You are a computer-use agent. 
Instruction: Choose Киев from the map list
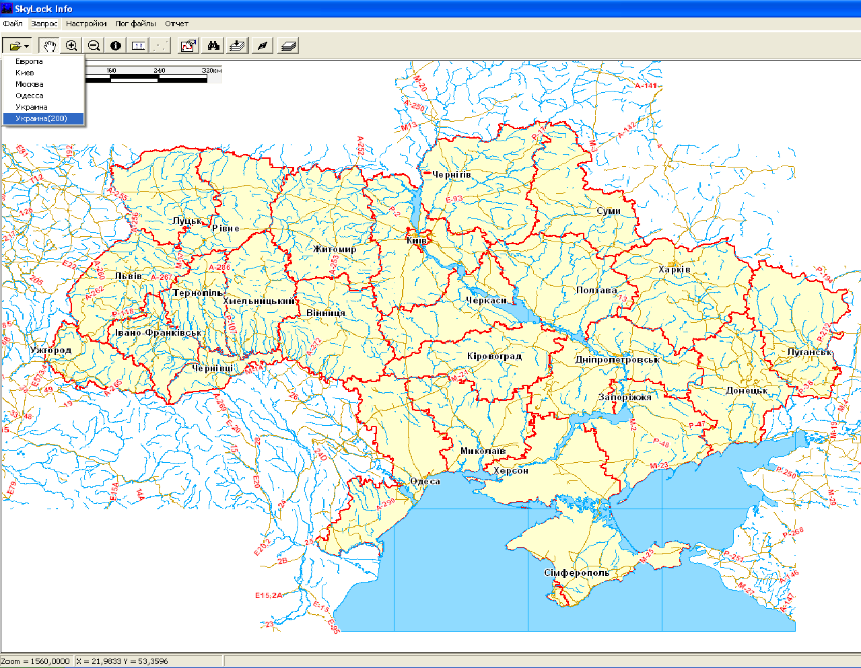pos(43,73)
